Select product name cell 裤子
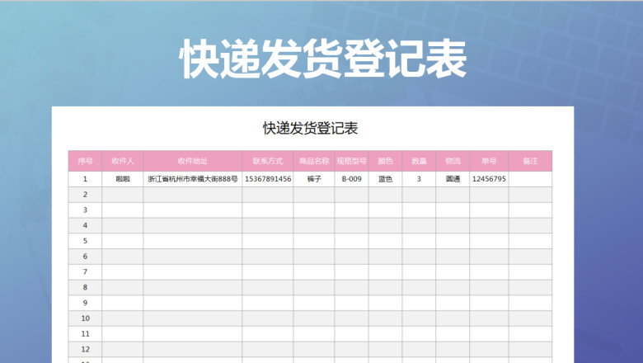The height and width of the screenshot is (363, 643). pyautogui.click(x=314, y=179)
